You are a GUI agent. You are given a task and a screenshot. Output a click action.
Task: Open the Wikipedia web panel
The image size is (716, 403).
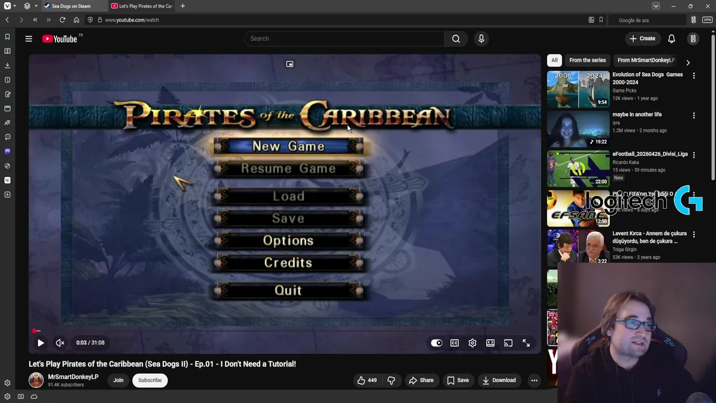click(7, 180)
